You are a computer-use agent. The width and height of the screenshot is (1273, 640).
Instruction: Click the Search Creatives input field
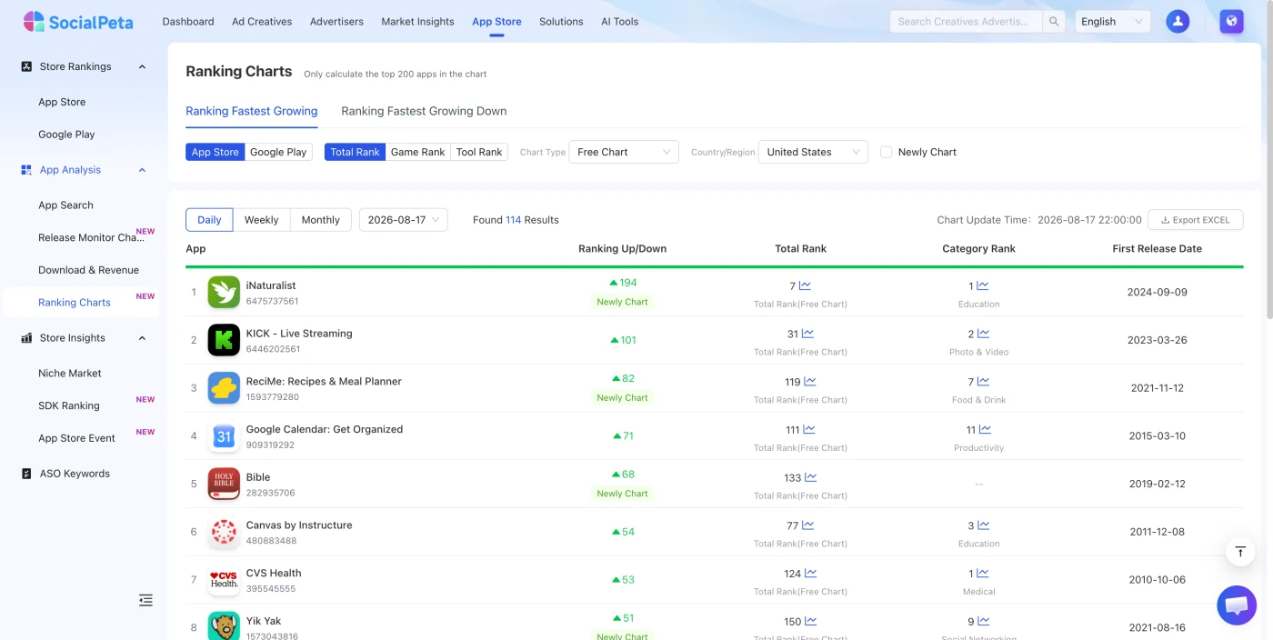(966, 22)
